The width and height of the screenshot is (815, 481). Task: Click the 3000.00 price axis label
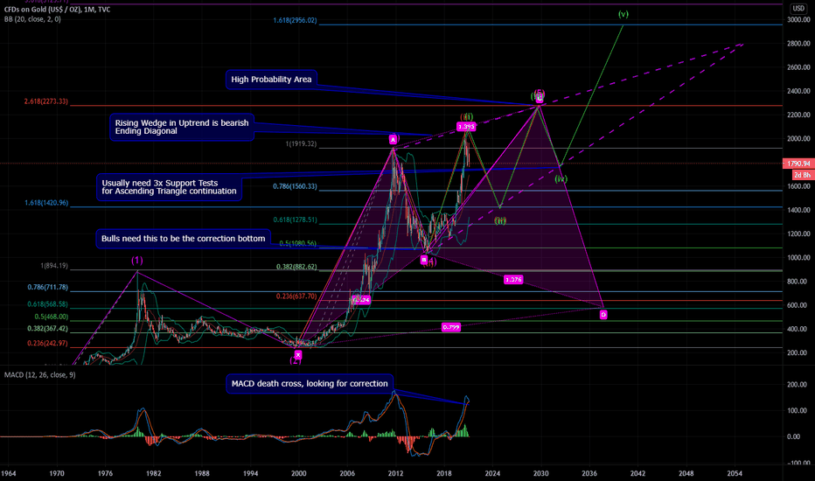coord(798,20)
